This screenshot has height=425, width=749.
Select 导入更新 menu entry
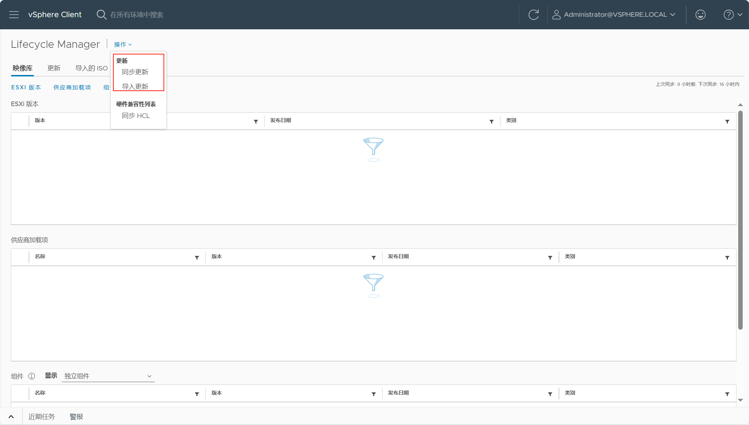135,87
